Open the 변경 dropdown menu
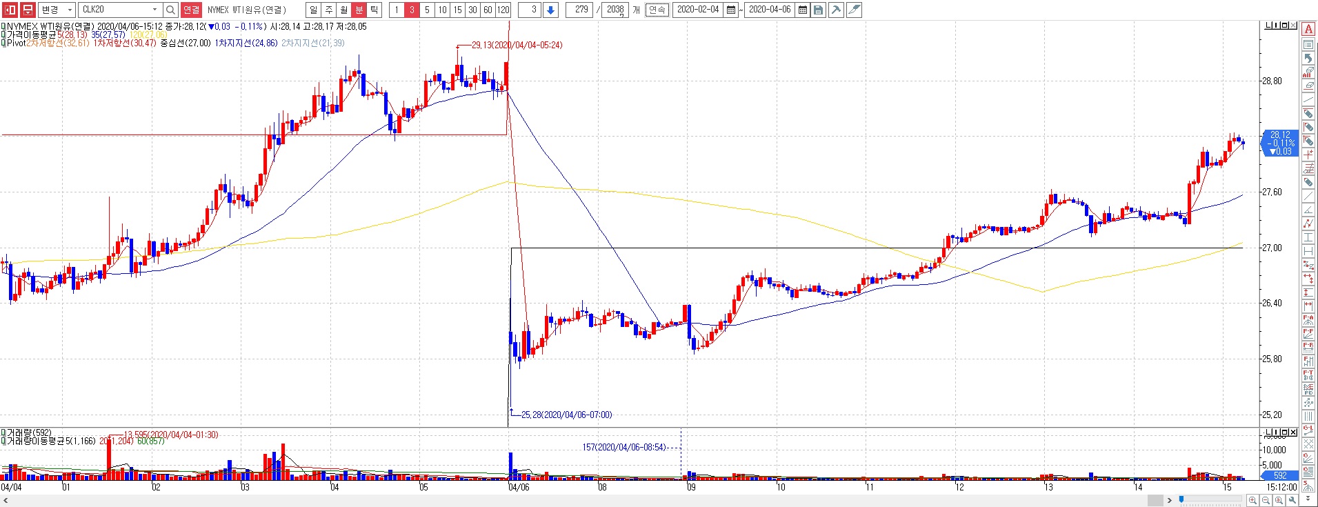 pyautogui.click(x=56, y=10)
